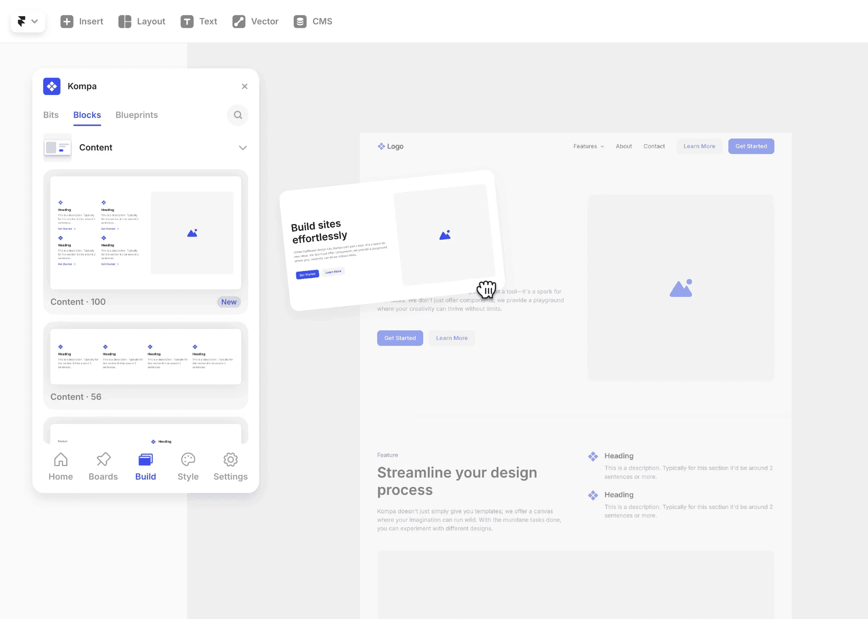Image resolution: width=868 pixels, height=619 pixels.
Task: Click the Kompa logo icon
Action: coord(52,86)
